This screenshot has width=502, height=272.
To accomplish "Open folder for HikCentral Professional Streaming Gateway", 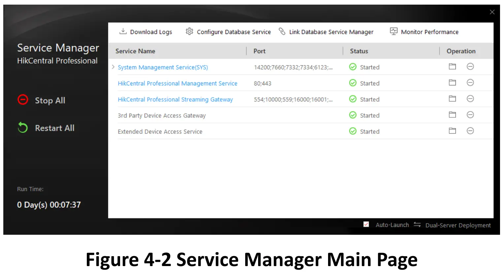I will coord(452,99).
